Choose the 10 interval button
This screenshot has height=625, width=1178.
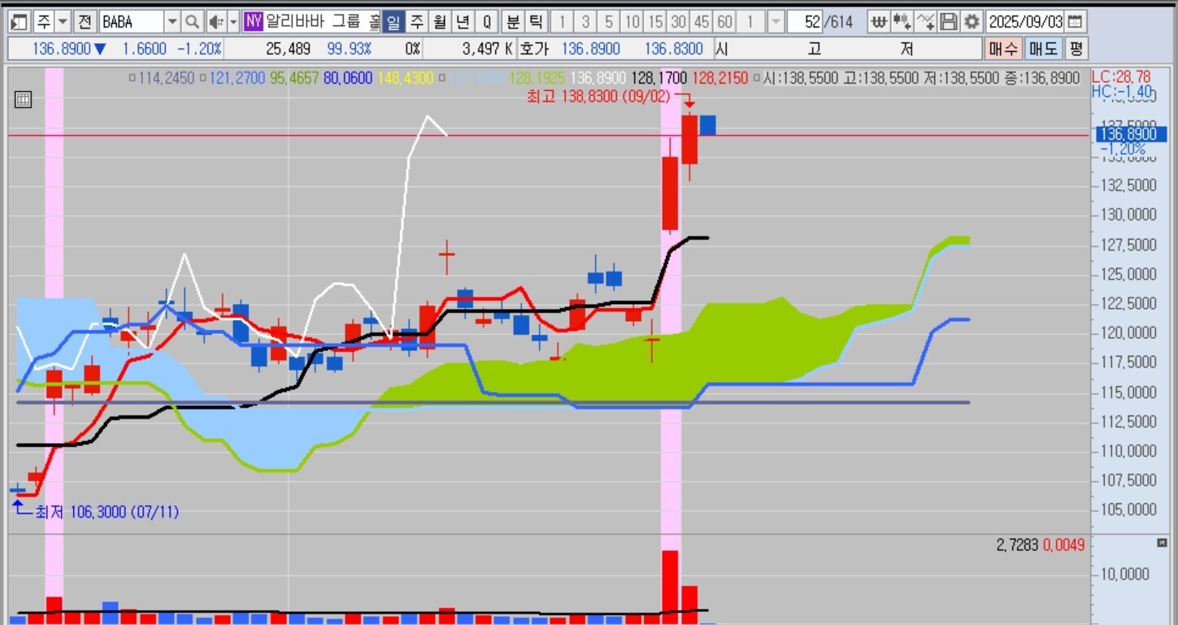point(632,21)
